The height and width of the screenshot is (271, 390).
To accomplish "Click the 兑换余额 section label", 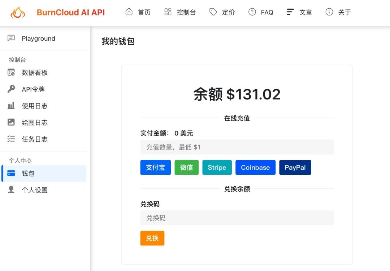I will tap(237, 189).
